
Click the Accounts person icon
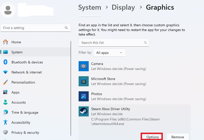pyautogui.click(x=5, y=102)
